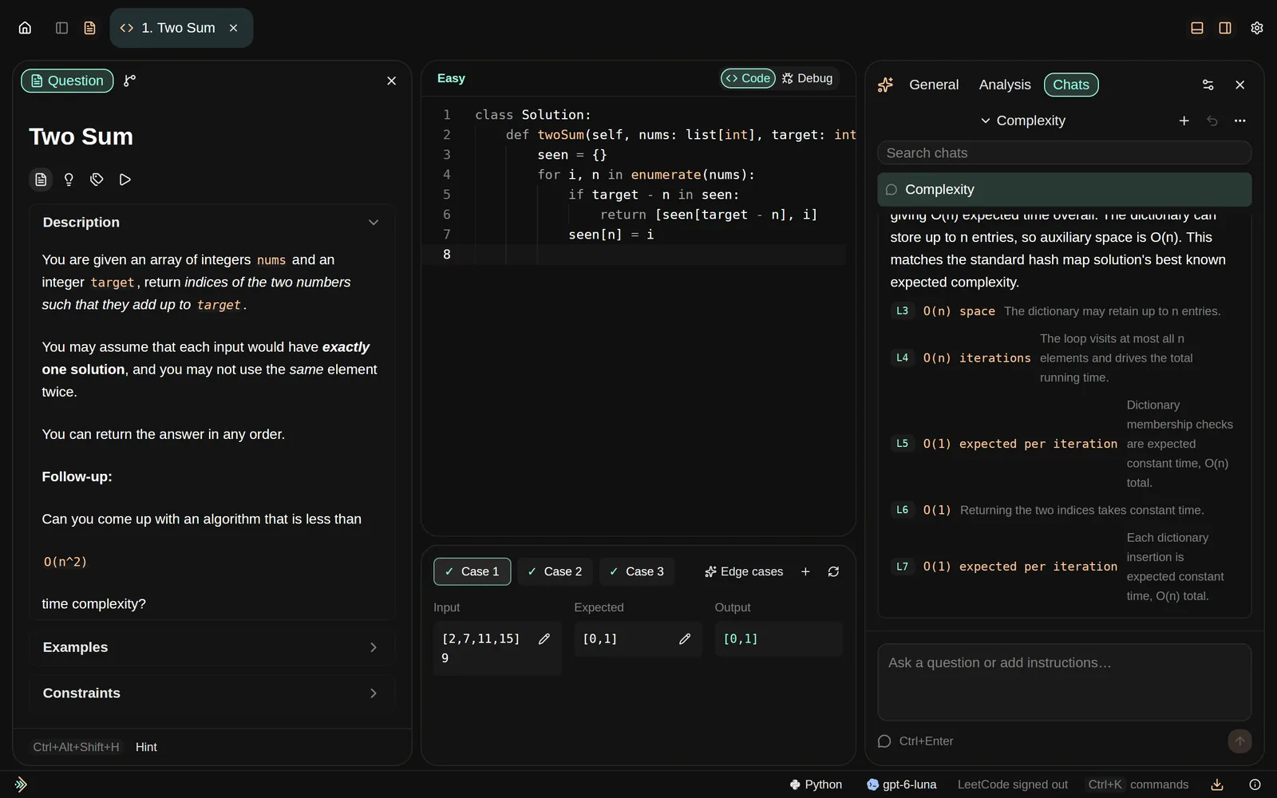Go to the home icon

[25, 28]
